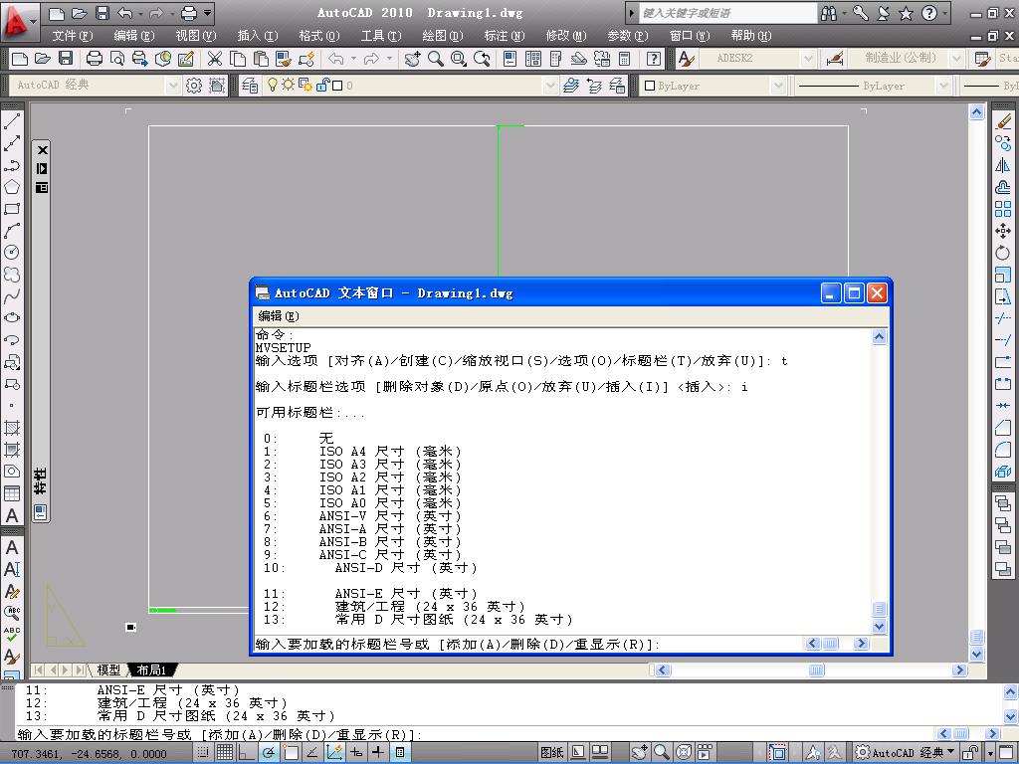Open the layer list dropdown

pyautogui.click(x=549, y=86)
